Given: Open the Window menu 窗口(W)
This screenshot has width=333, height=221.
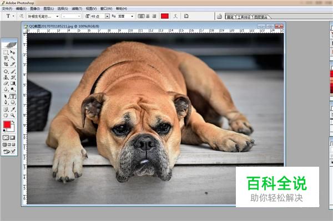Looking at the screenshot, I should pos(106,9).
